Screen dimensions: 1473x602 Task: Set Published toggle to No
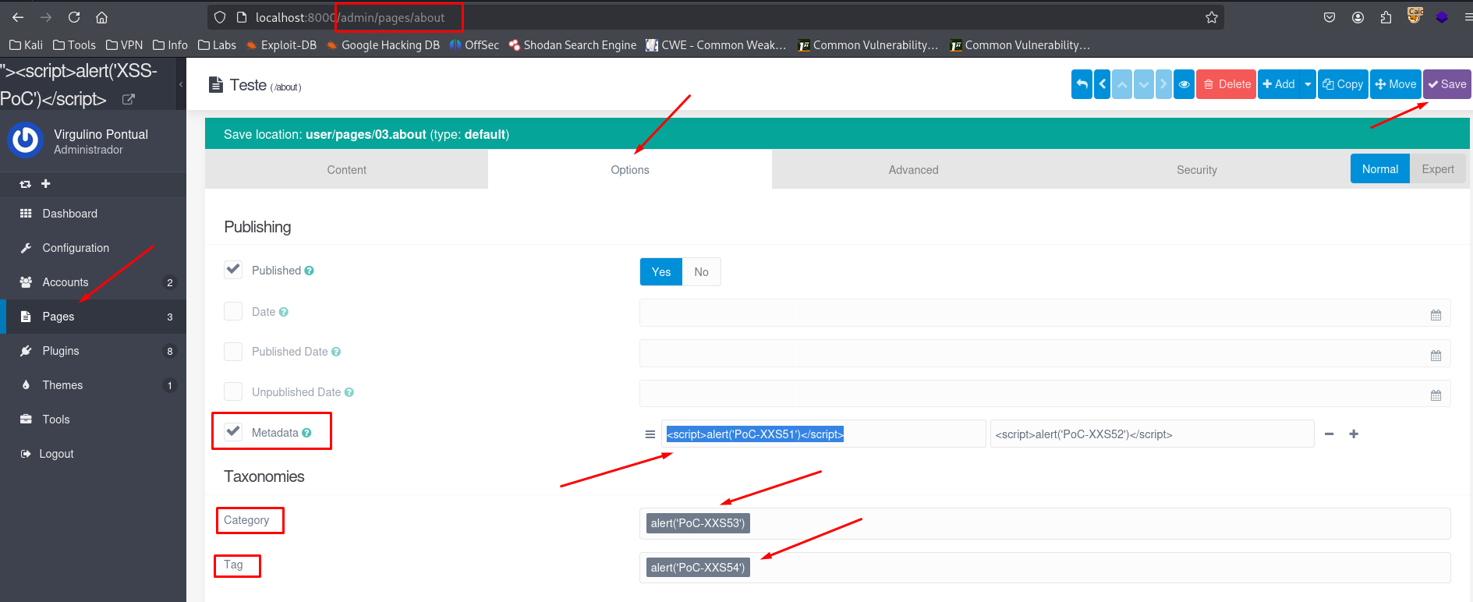[701, 272]
